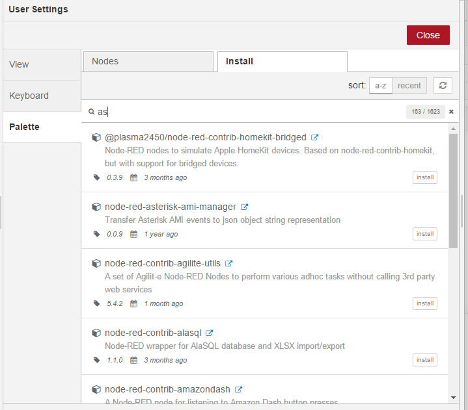This screenshot has height=410, width=468.
Task: Click version tag icon next to 5.4.2
Action: click(96, 303)
